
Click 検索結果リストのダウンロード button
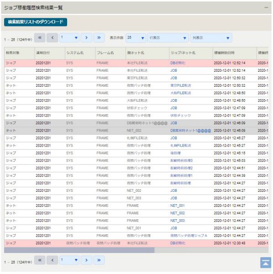tap(36, 22)
